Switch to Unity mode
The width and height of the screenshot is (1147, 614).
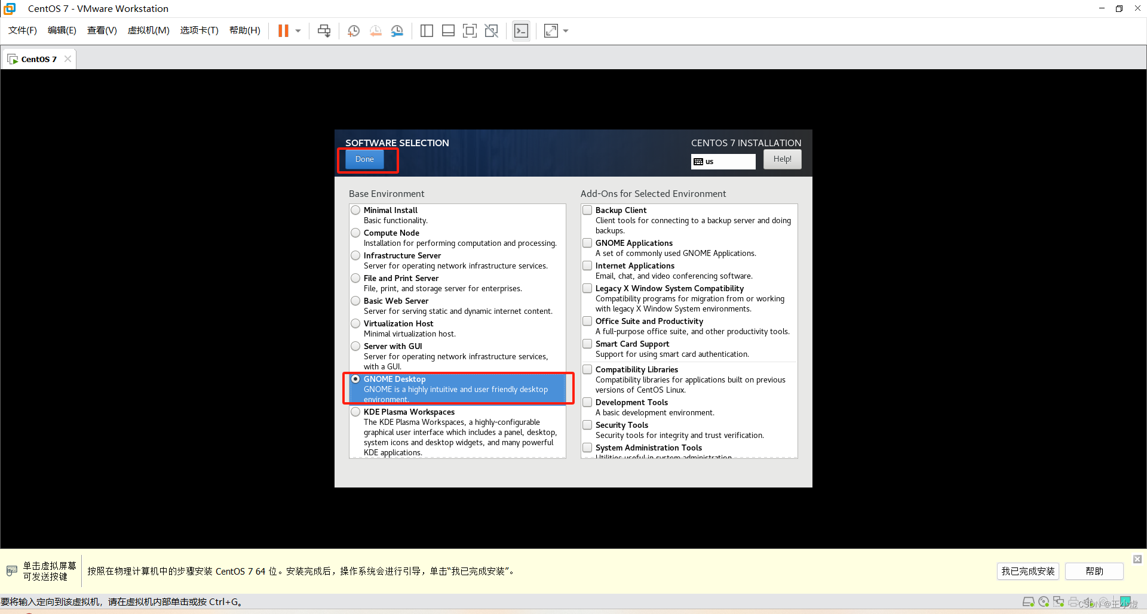(492, 31)
